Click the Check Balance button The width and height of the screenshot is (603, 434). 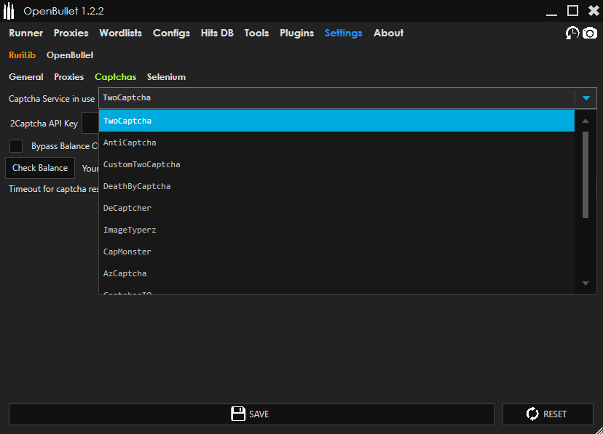[40, 168]
